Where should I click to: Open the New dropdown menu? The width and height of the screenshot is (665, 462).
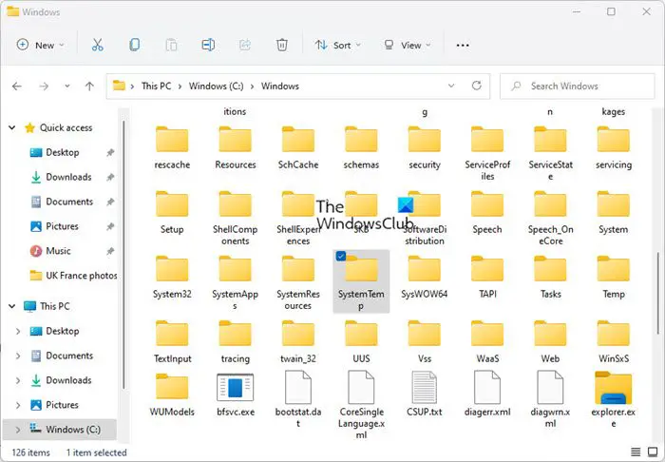(40, 45)
